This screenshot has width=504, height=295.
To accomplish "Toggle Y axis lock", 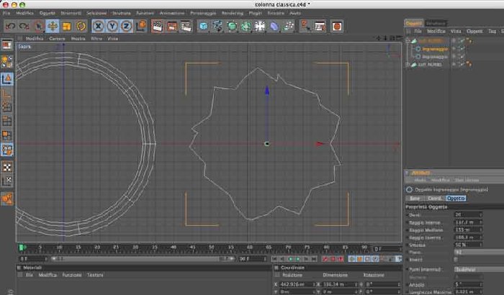I will click(112, 27).
